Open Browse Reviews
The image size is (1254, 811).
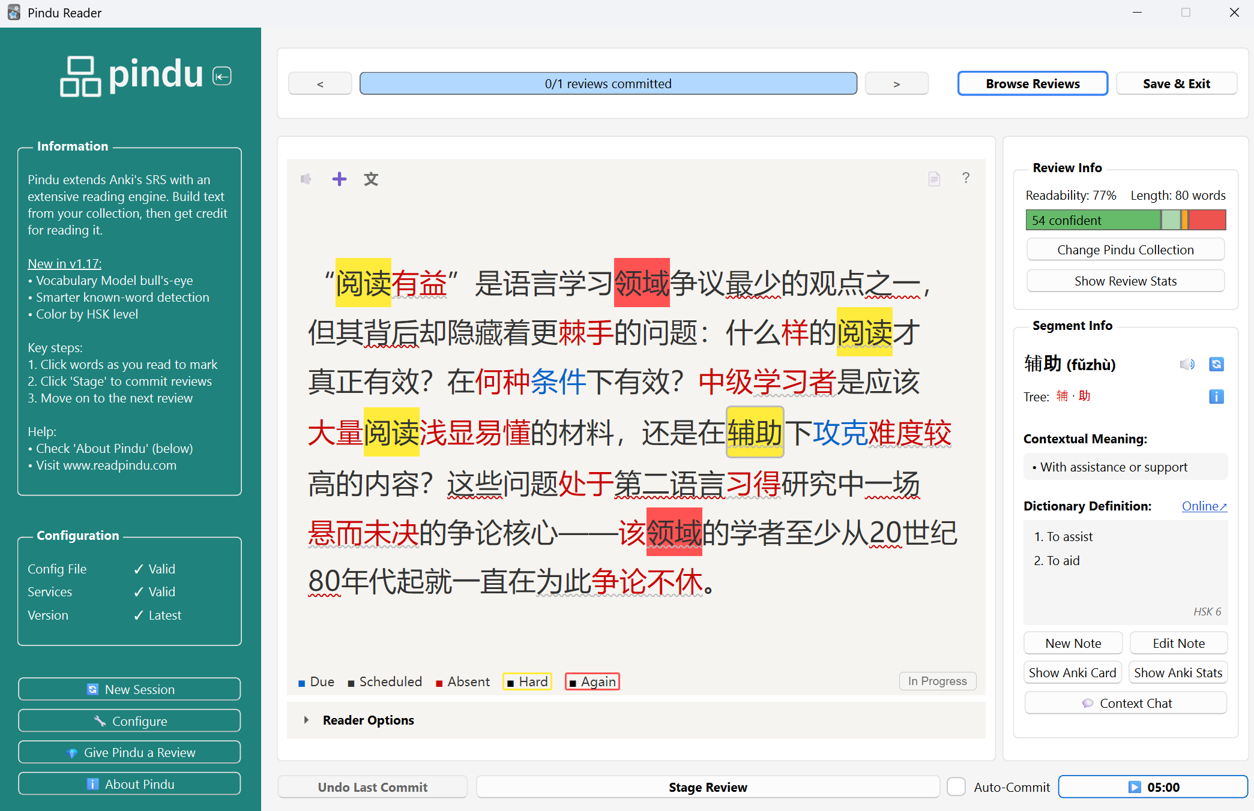click(x=1032, y=84)
